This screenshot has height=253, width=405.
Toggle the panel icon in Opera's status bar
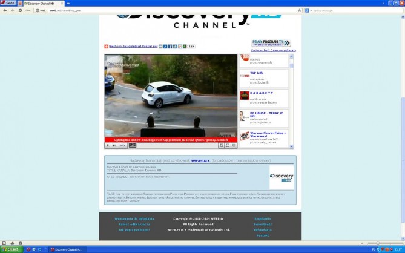tap(4, 243)
